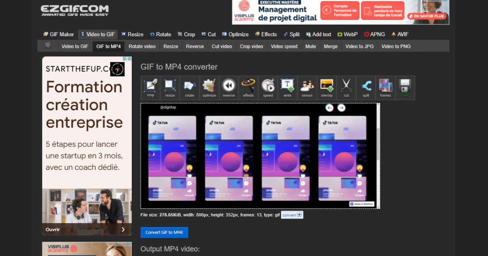Open the write text tool
Image resolution: width=488 pixels, height=256 pixels.
(x=288, y=88)
